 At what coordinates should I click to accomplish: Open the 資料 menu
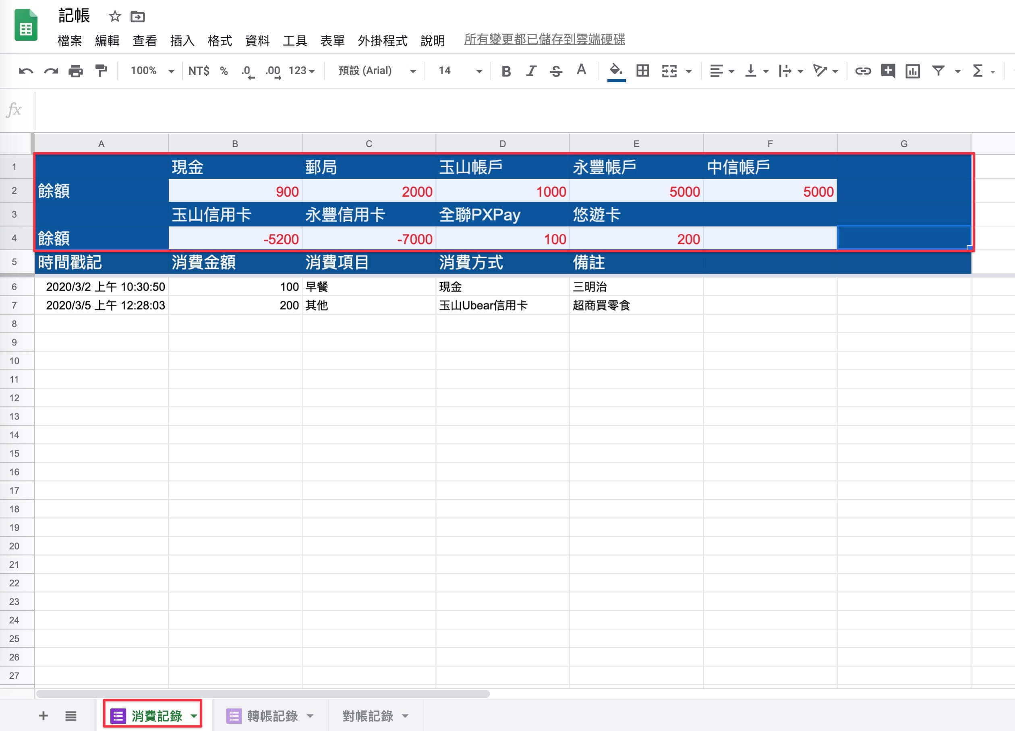click(x=257, y=41)
